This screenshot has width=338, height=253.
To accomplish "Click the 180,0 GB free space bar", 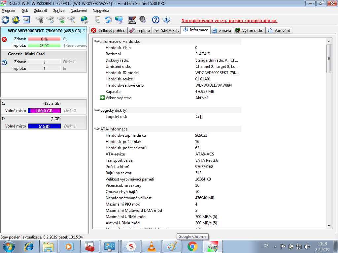I will click(x=44, y=111).
